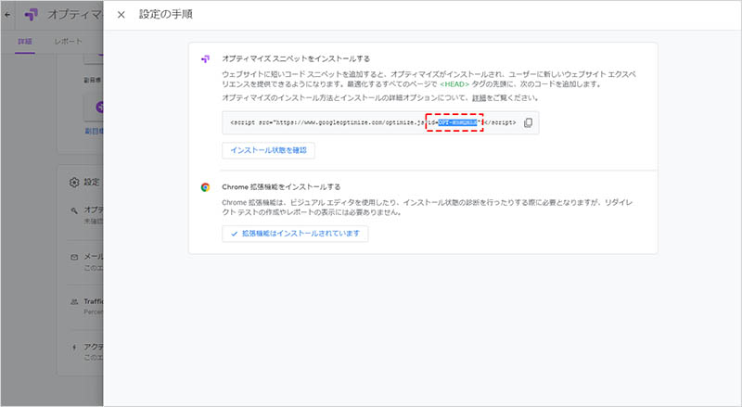Close the 設定の手順 panel
Viewport: 742px width, 407px height.
click(121, 15)
